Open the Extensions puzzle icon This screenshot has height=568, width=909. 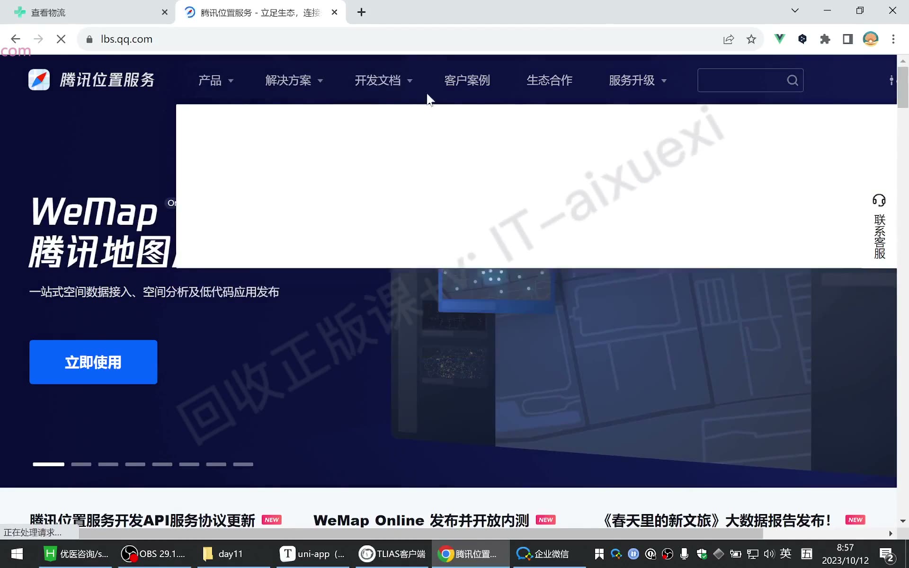pyautogui.click(x=825, y=39)
